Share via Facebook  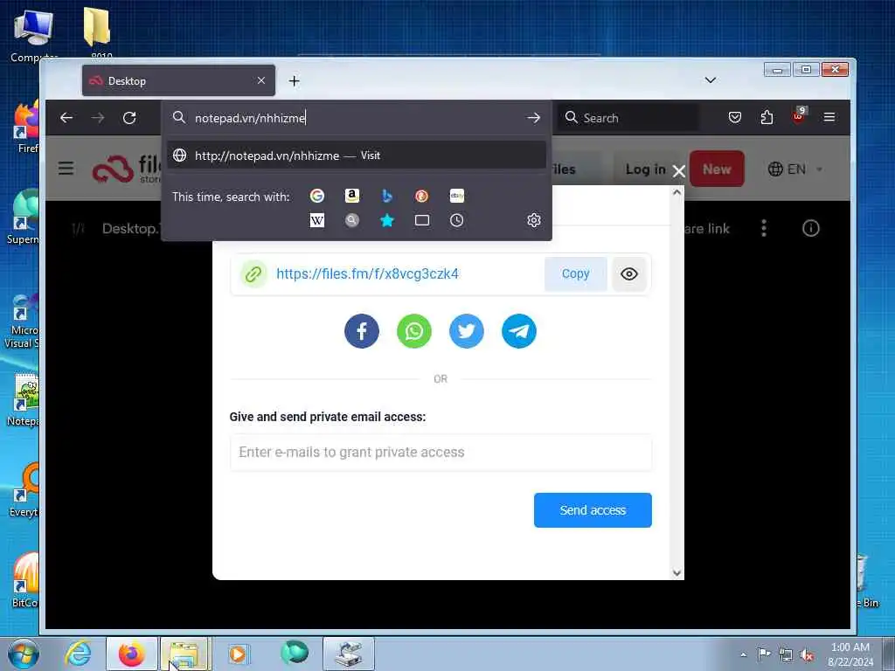tap(361, 331)
